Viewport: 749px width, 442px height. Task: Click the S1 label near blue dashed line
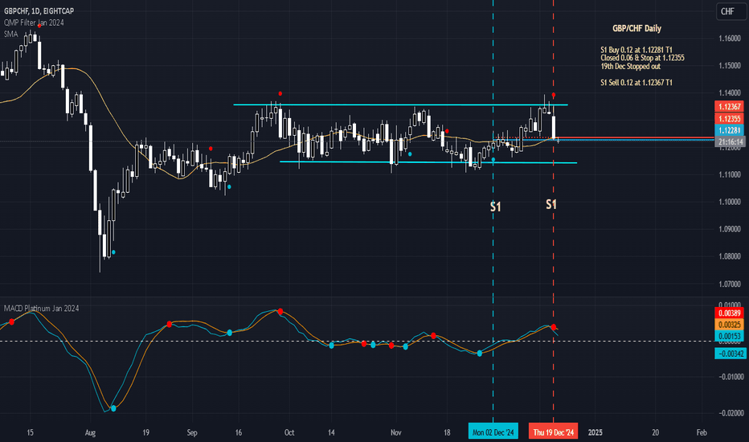click(496, 207)
